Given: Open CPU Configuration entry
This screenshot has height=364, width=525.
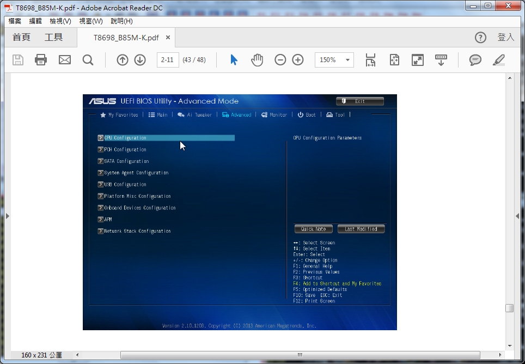Looking at the screenshot, I should [166, 138].
